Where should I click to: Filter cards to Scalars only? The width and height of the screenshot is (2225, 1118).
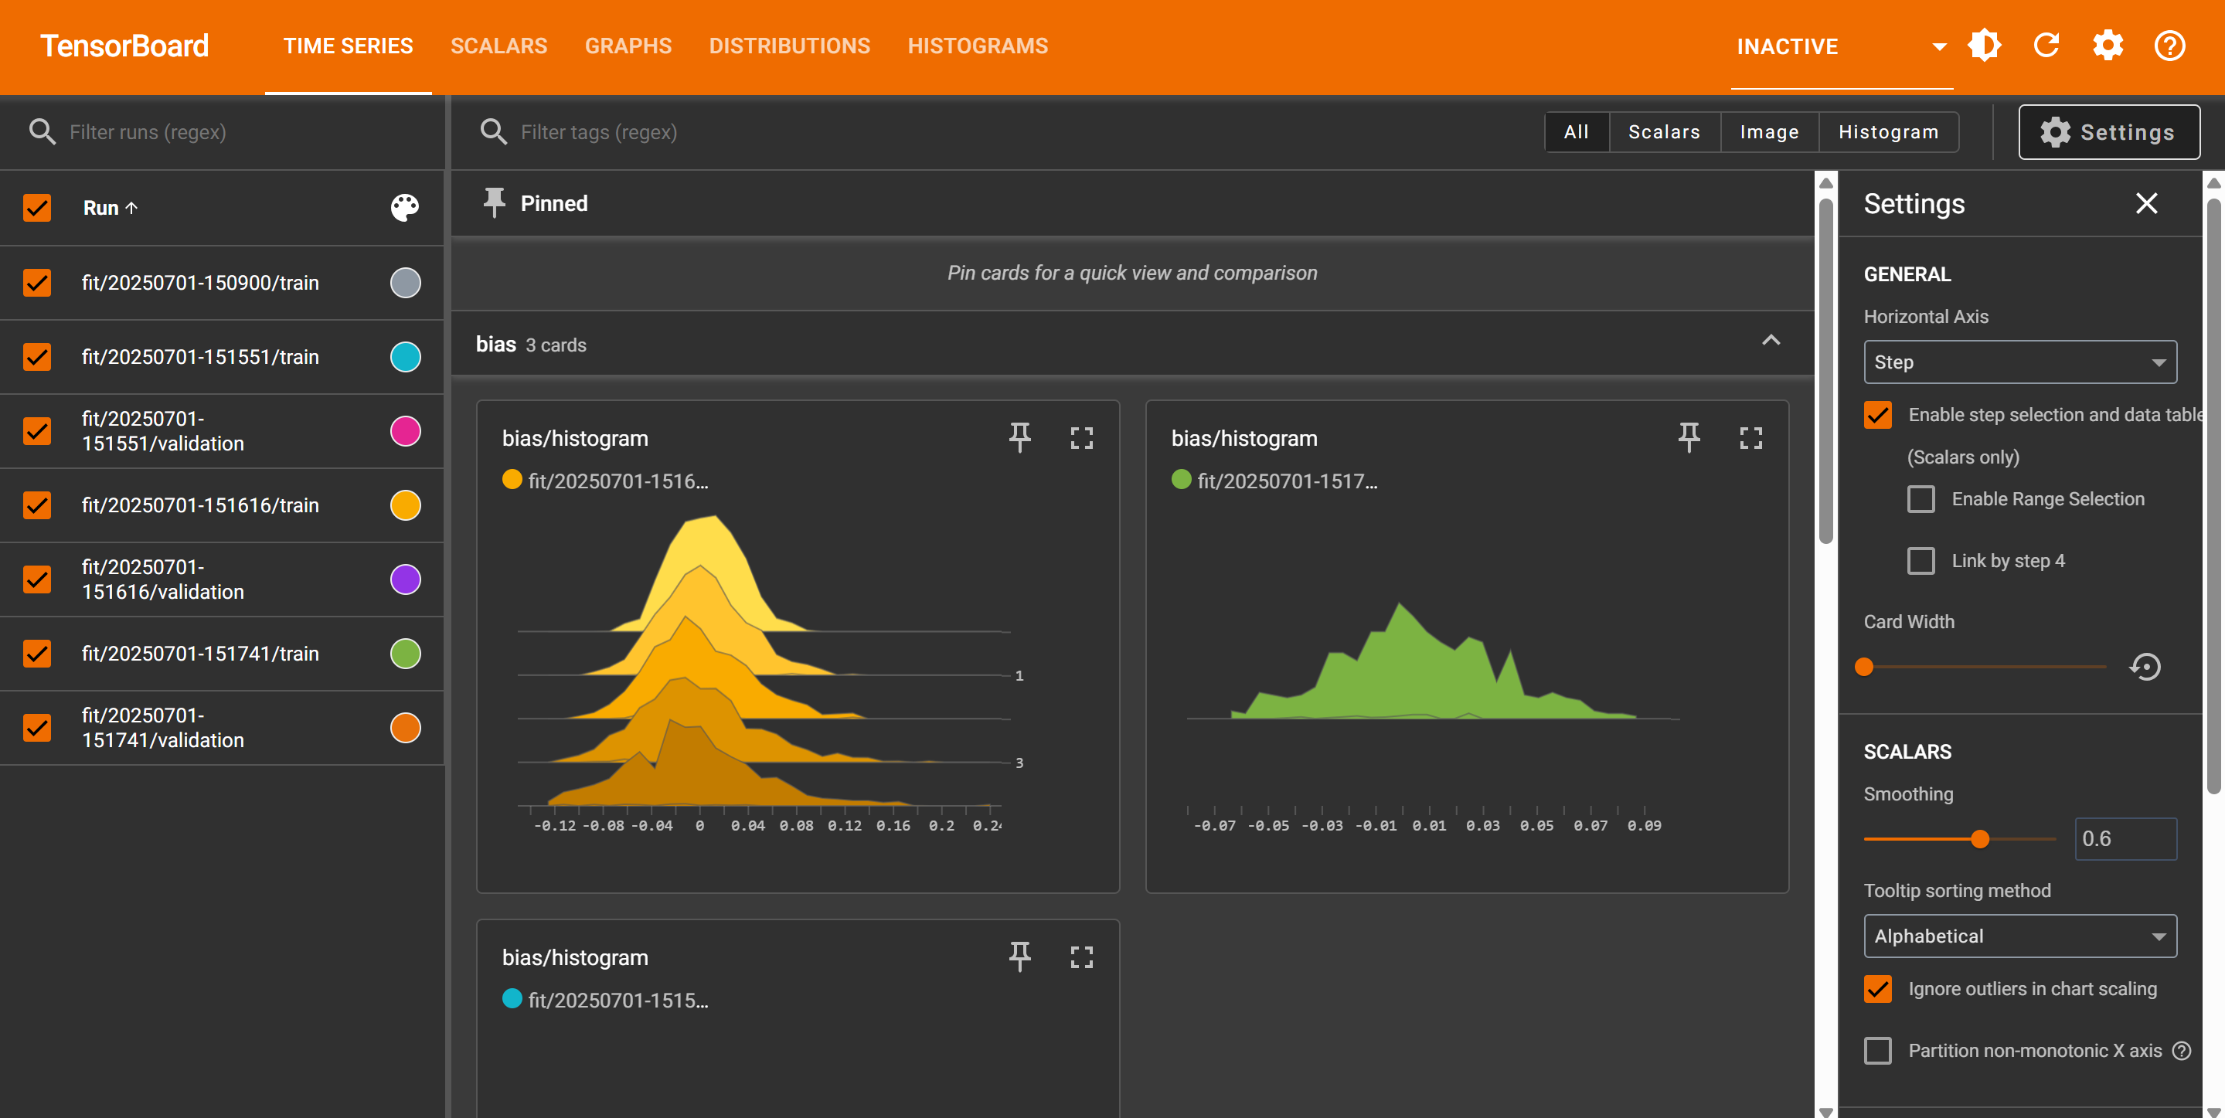[1665, 132]
